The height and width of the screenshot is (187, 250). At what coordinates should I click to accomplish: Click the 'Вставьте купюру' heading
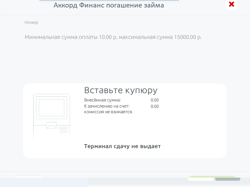click(x=121, y=90)
